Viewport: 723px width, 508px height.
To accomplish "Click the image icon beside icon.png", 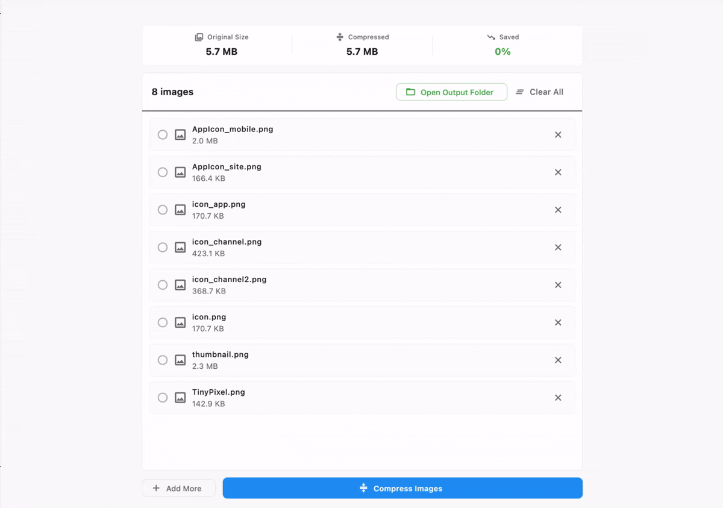I will point(180,323).
